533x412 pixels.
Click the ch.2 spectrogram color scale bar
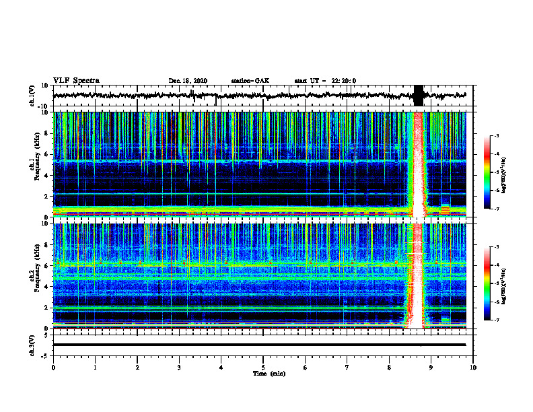[x=487, y=283]
